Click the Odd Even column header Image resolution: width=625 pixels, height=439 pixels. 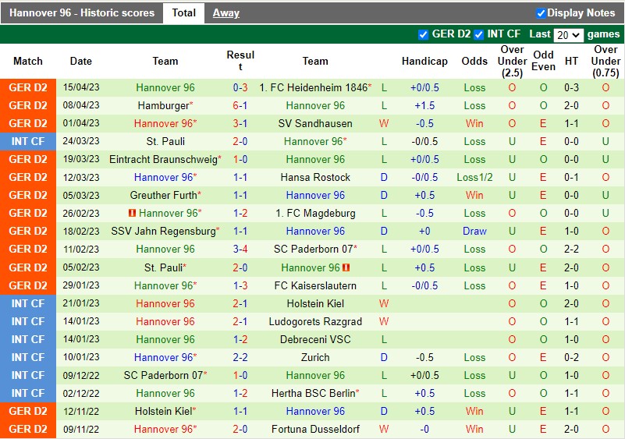tap(543, 61)
